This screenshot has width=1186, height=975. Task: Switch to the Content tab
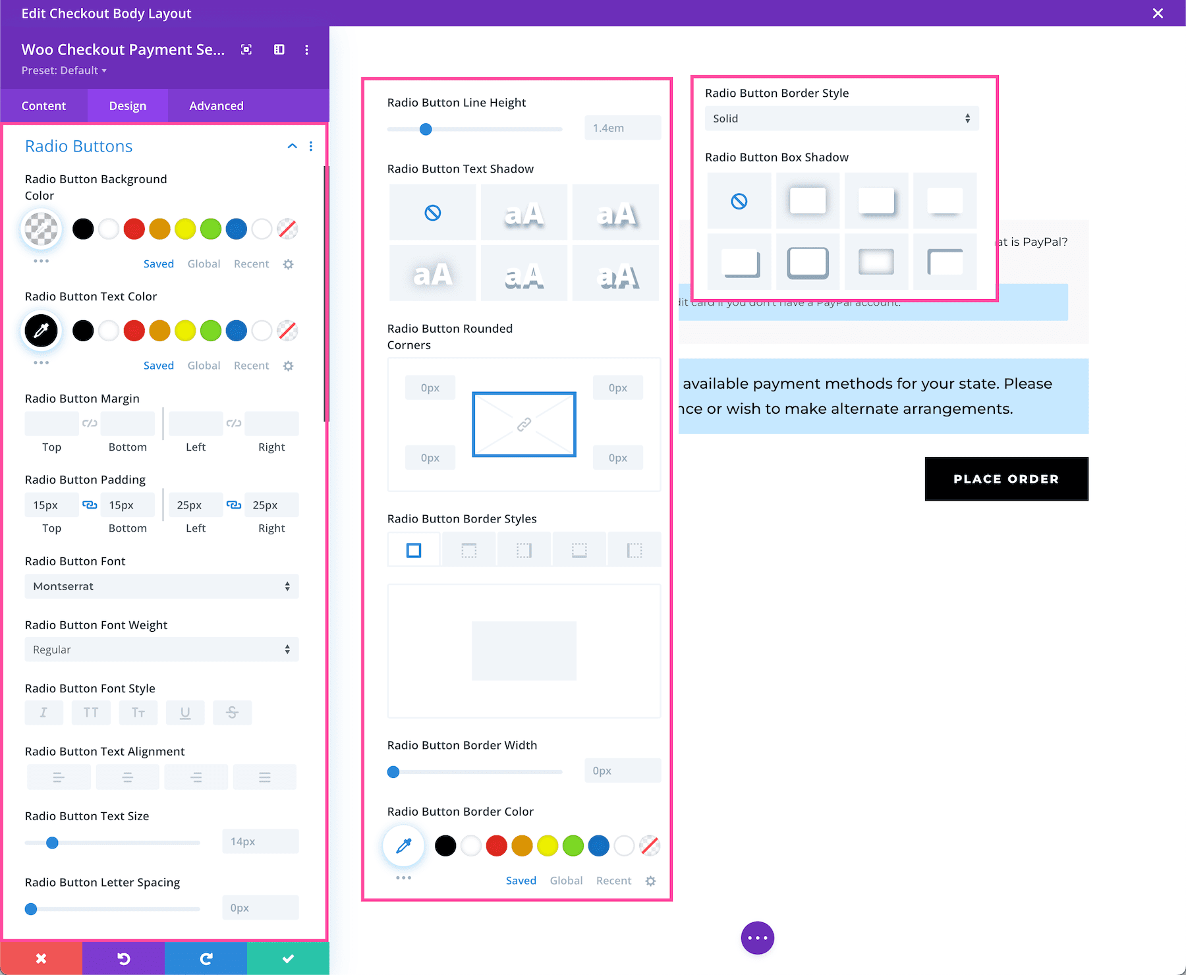pos(43,105)
